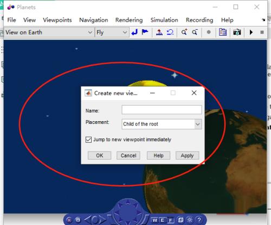Click the Name input field
The width and height of the screenshot is (271, 225).
point(162,110)
